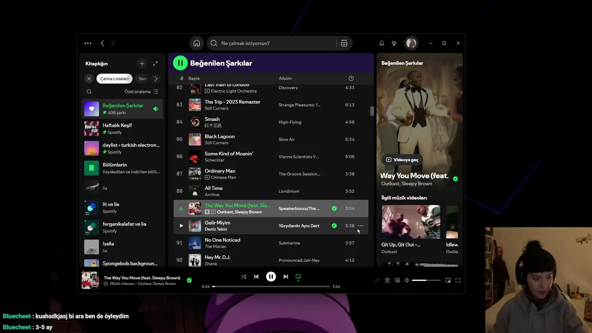The width and height of the screenshot is (592, 333).
Task: Select the Smash track row
Action: (x=271, y=122)
